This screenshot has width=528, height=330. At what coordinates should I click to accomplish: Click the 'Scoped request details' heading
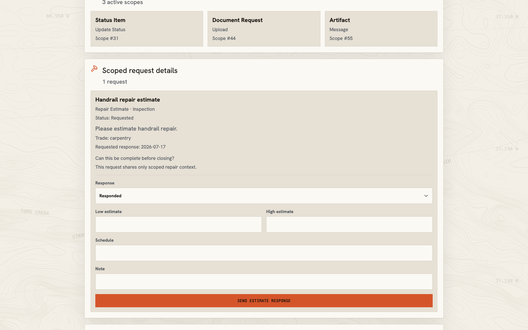click(x=140, y=70)
